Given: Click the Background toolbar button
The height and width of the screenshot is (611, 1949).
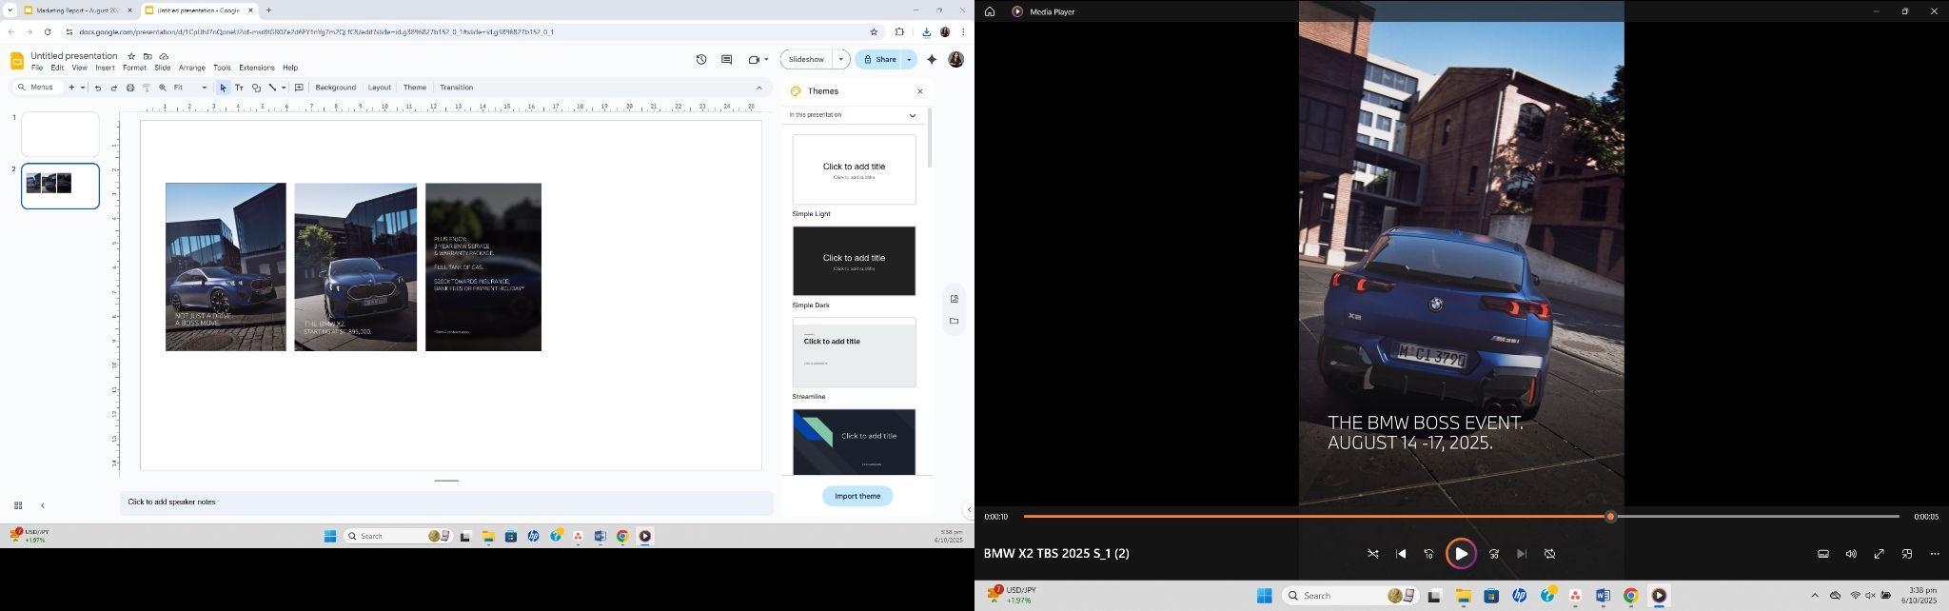Looking at the screenshot, I should pyautogui.click(x=335, y=88).
